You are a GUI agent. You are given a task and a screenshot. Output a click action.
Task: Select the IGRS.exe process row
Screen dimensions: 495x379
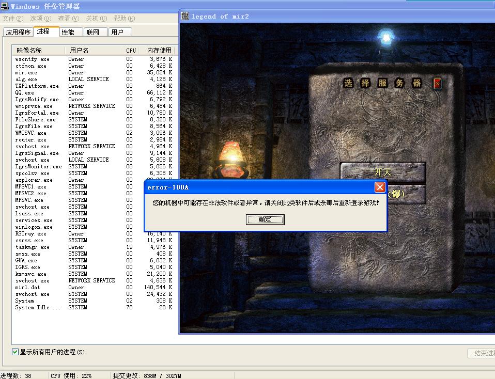point(94,267)
